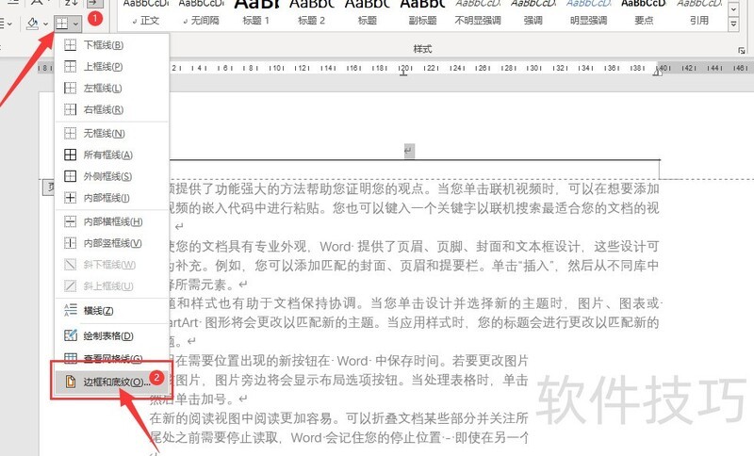Open the 样式 pane dialog launcher
The image size is (754, 456).
click(742, 50)
